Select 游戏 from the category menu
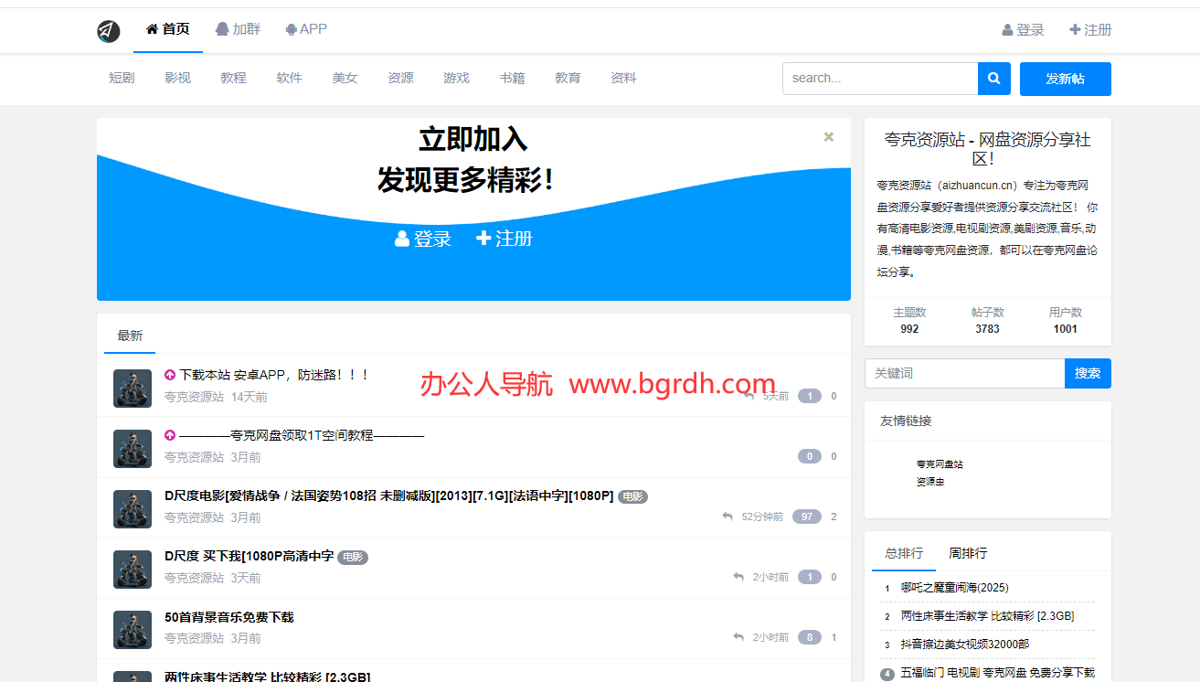Image resolution: width=1200 pixels, height=682 pixels. [456, 78]
